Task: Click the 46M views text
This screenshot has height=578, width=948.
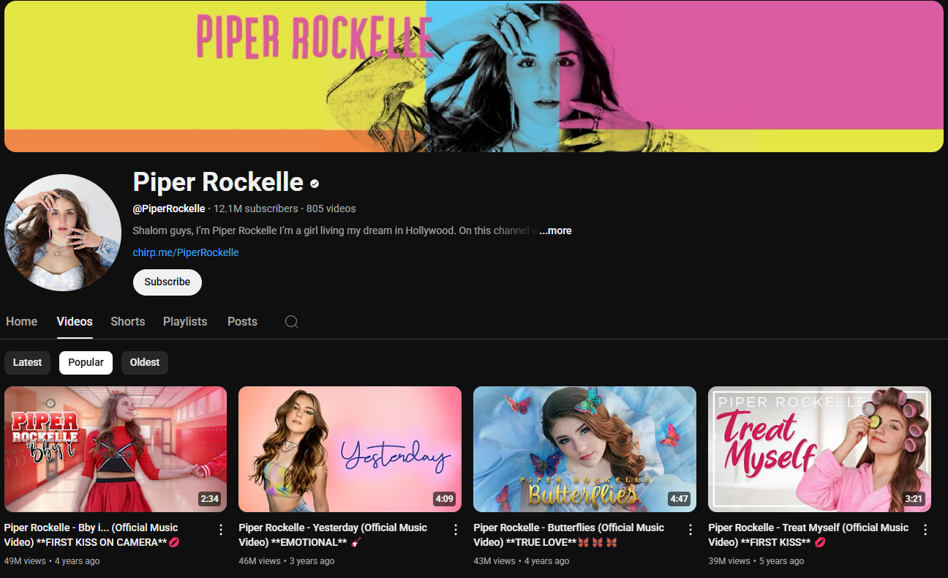Action: pyautogui.click(x=260, y=561)
